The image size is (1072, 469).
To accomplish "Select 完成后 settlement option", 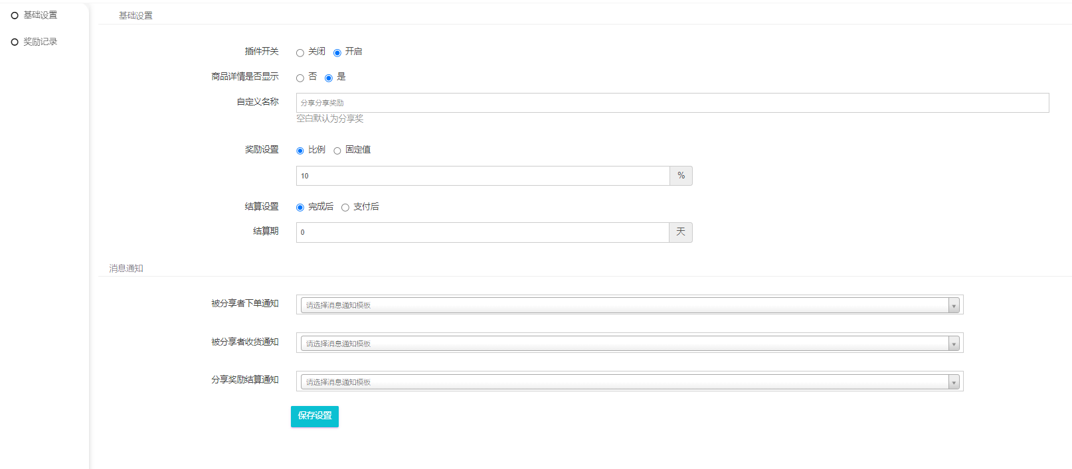I will pos(300,208).
